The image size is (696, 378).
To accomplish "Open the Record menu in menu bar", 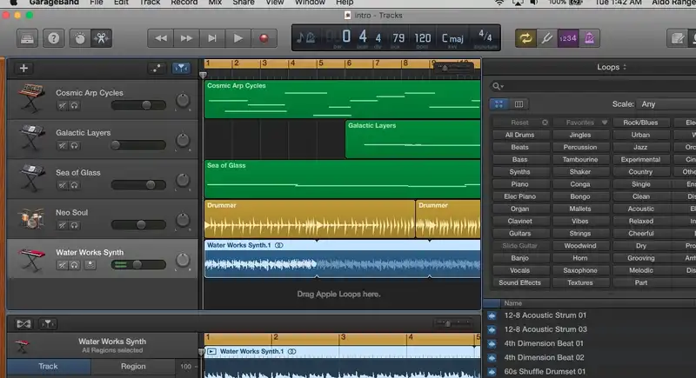I will click(184, 3).
